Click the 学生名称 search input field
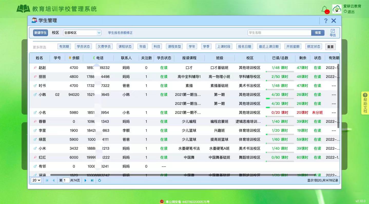The height and width of the screenshot is (204, 369). coord(279,33)
